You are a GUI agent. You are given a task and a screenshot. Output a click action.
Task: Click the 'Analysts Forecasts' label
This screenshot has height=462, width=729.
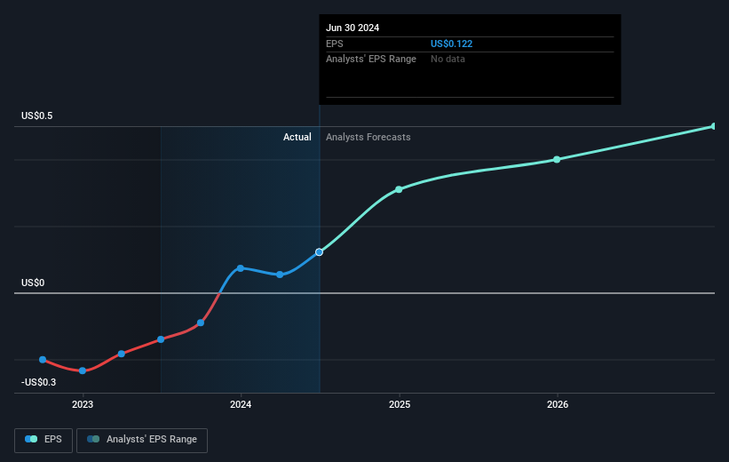pos(368,137)
